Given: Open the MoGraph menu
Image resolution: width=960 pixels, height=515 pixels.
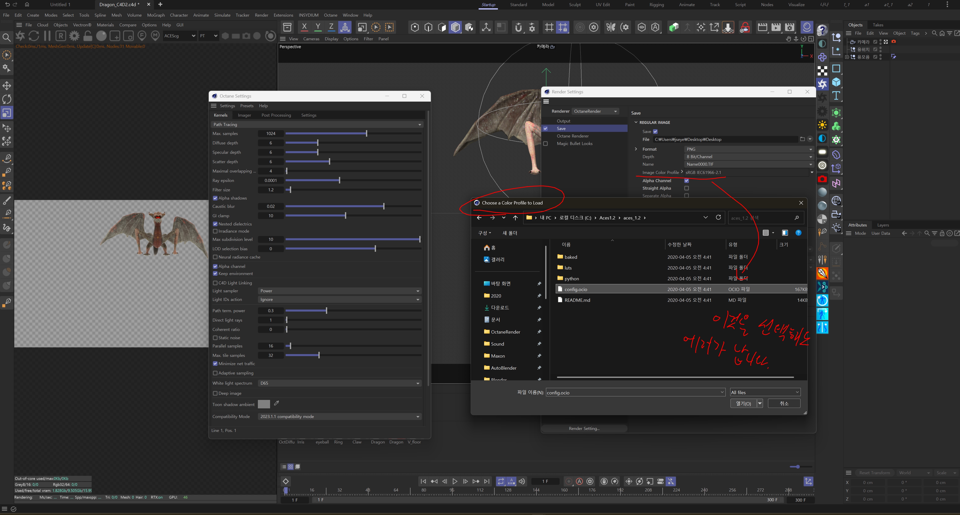Looking at the screenshot, I should tap(155, 15).
